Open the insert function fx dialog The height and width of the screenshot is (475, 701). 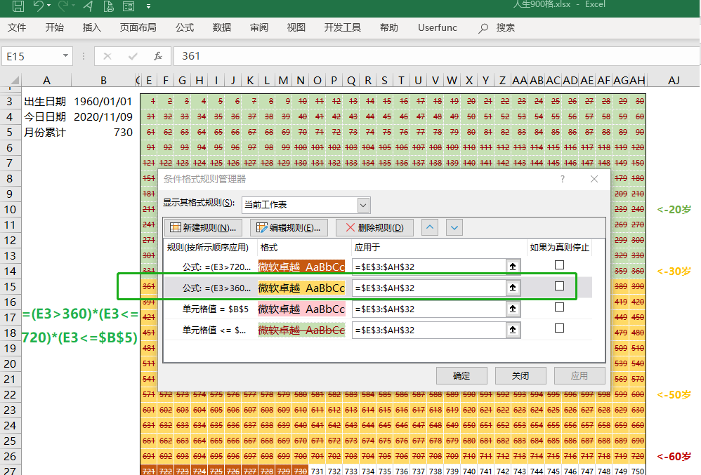click(x=158, y=56)
